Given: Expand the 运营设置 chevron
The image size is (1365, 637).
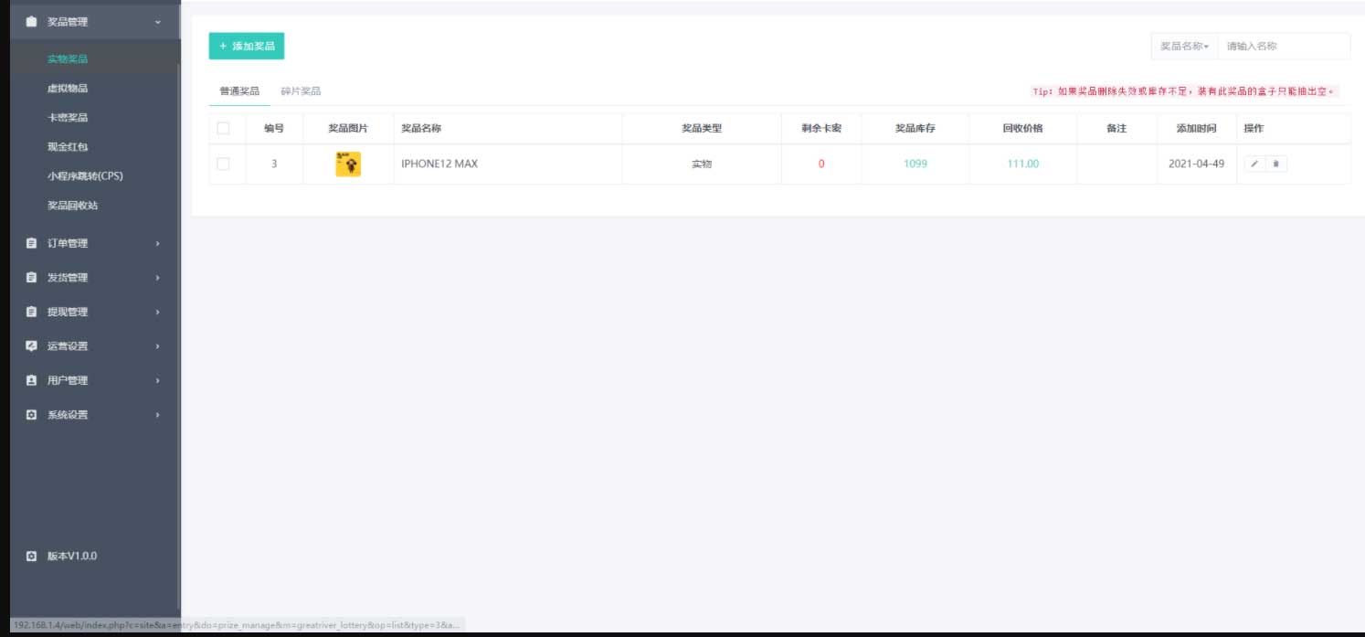Looking at the screenshot, I should pos(158,346).
